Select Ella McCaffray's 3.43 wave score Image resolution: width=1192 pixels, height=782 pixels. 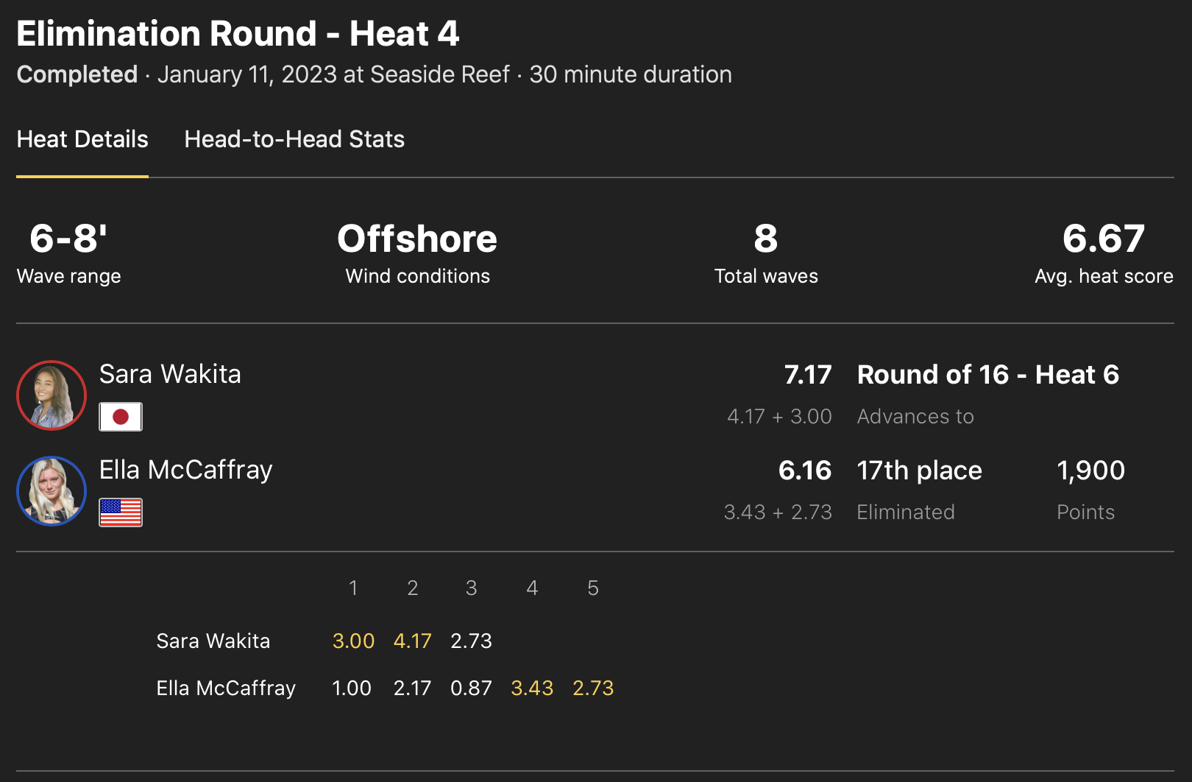[531, 688]
